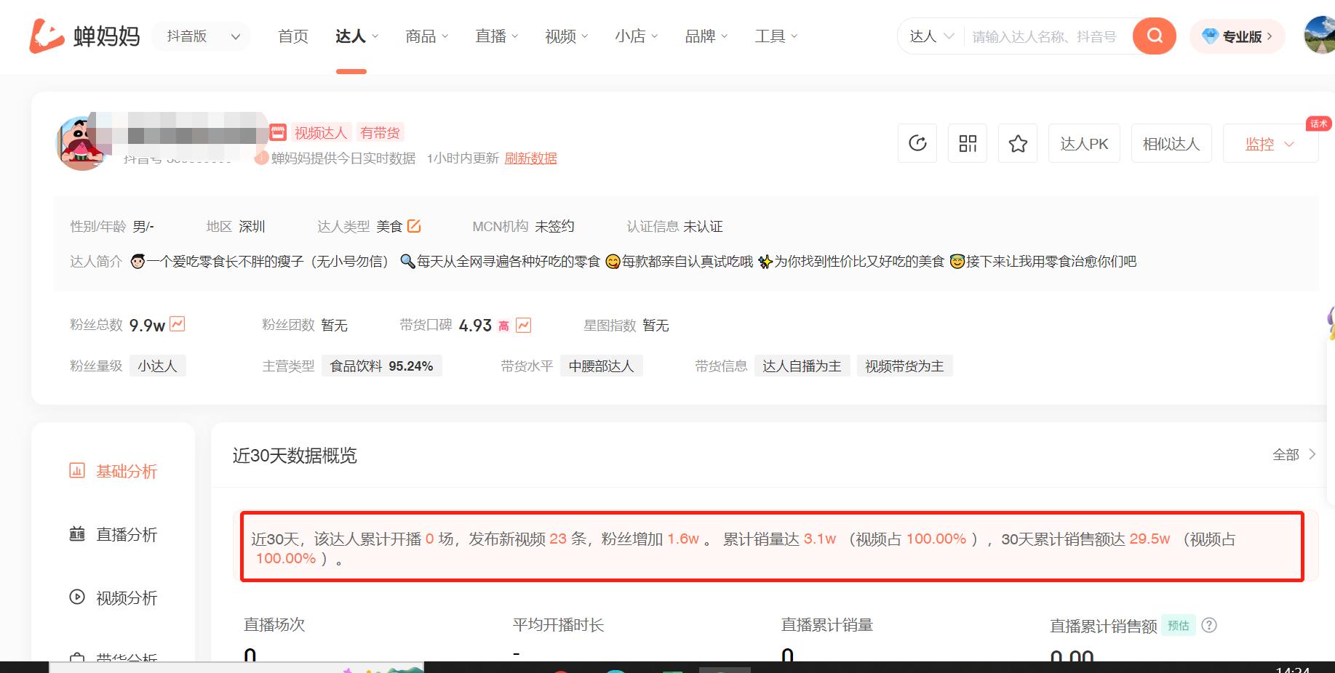The height and width of the screenshot is (673, 1335).
Task: Open the QR code share icon
Action: pyautogui.click(x=968, y=143)
